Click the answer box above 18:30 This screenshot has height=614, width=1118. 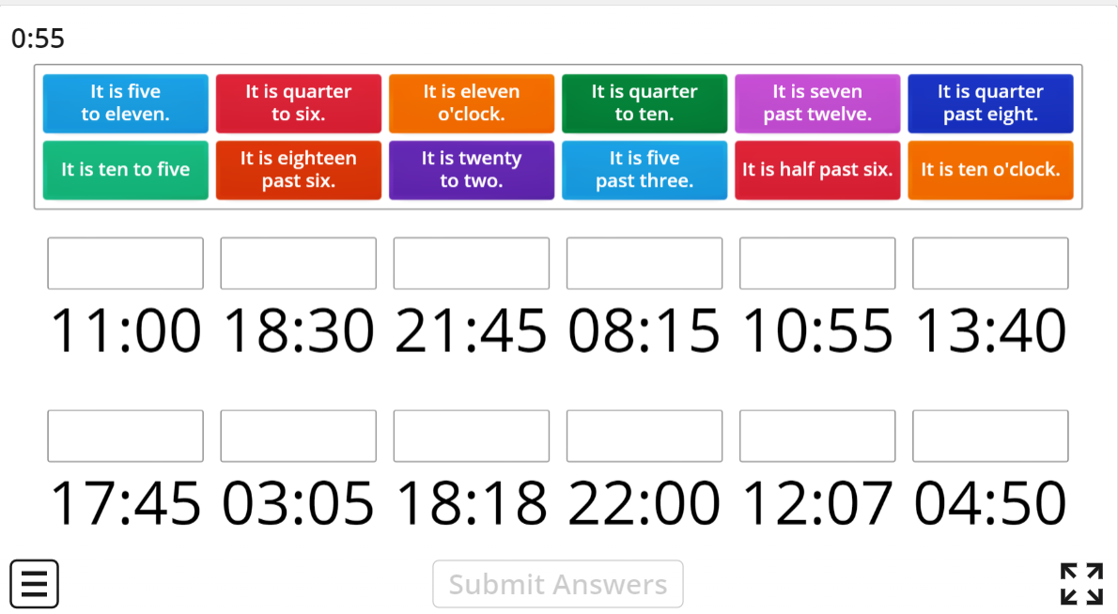[x=298, y=263]
